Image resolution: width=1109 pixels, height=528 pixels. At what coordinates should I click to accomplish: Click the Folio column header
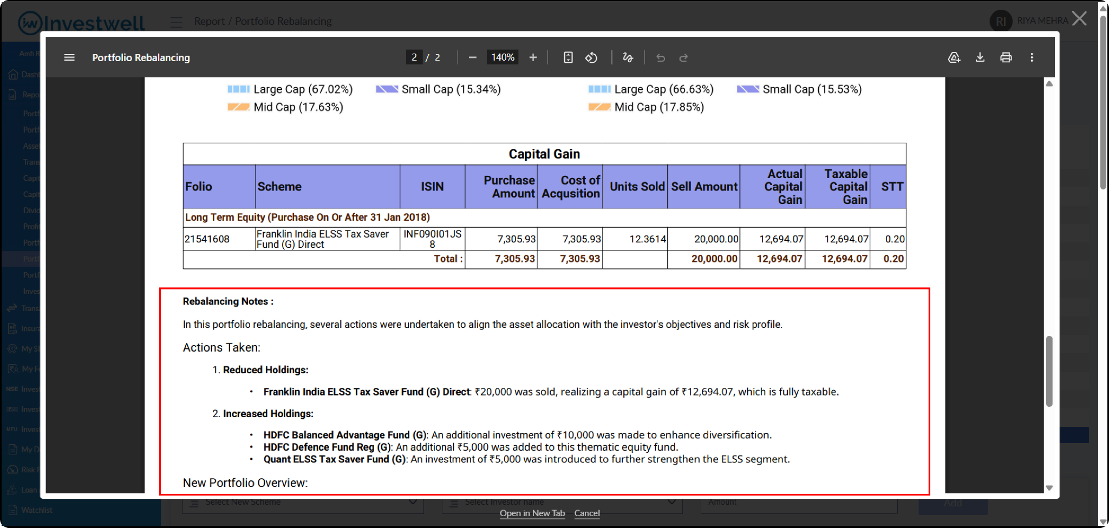pos(219,187)
